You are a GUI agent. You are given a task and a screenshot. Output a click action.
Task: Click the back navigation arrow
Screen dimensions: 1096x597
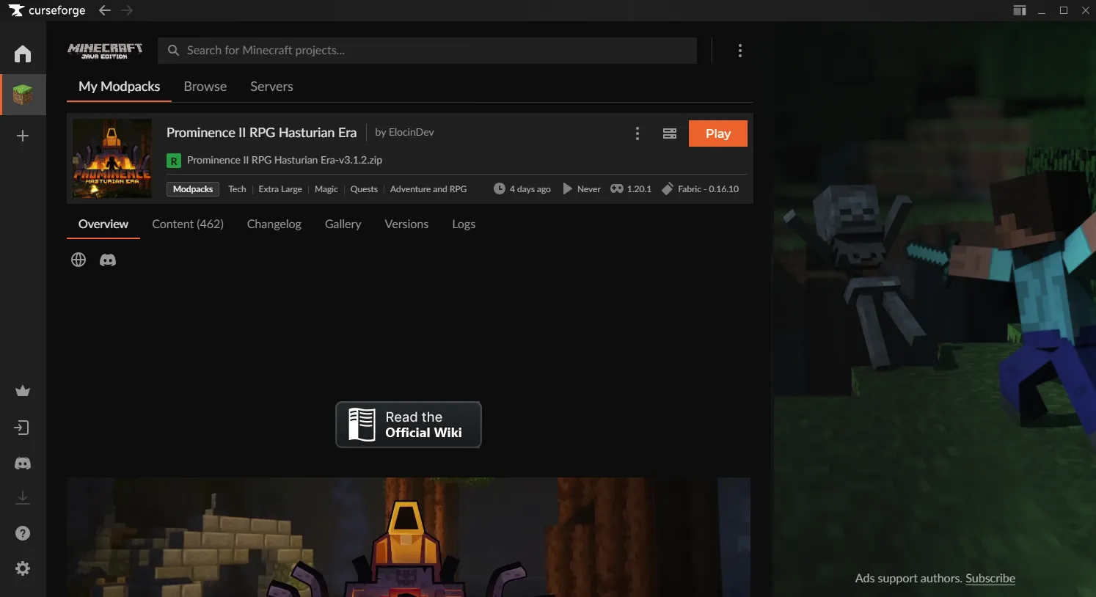coord(103,10)
